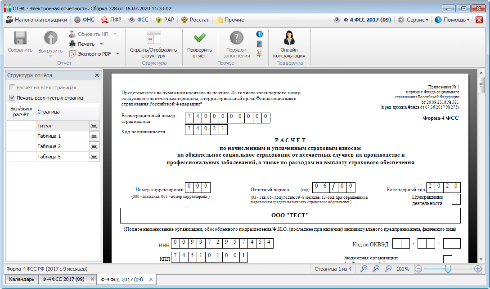The image size is (490, 289).
Task: Close the first Ф-4 ФСС 2017 (09) tab
Action: click(x=92, y=279)
